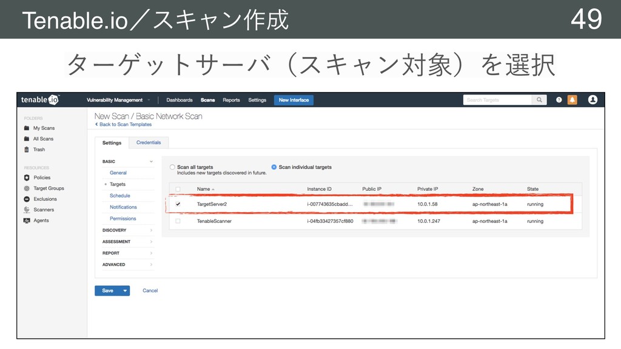Click the Scanners icon
Screen dimensions: 621x349
[27, 210]
